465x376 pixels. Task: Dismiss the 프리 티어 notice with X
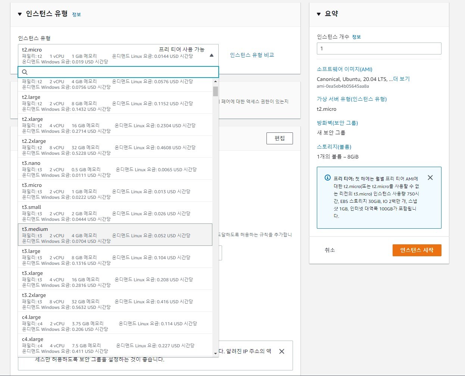point(430,178)
